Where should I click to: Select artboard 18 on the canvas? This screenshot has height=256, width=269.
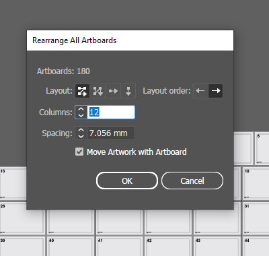coord(256,184)
